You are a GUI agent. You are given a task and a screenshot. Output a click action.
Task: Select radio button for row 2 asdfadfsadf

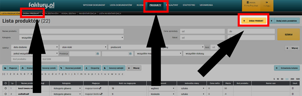pyautogui.click(x=6, y=94)
